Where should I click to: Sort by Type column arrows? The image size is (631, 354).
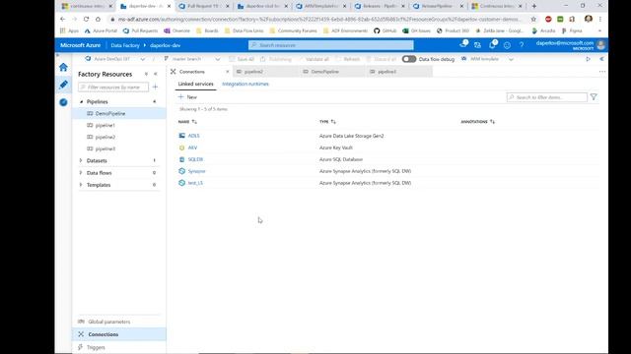pos(333,122)
